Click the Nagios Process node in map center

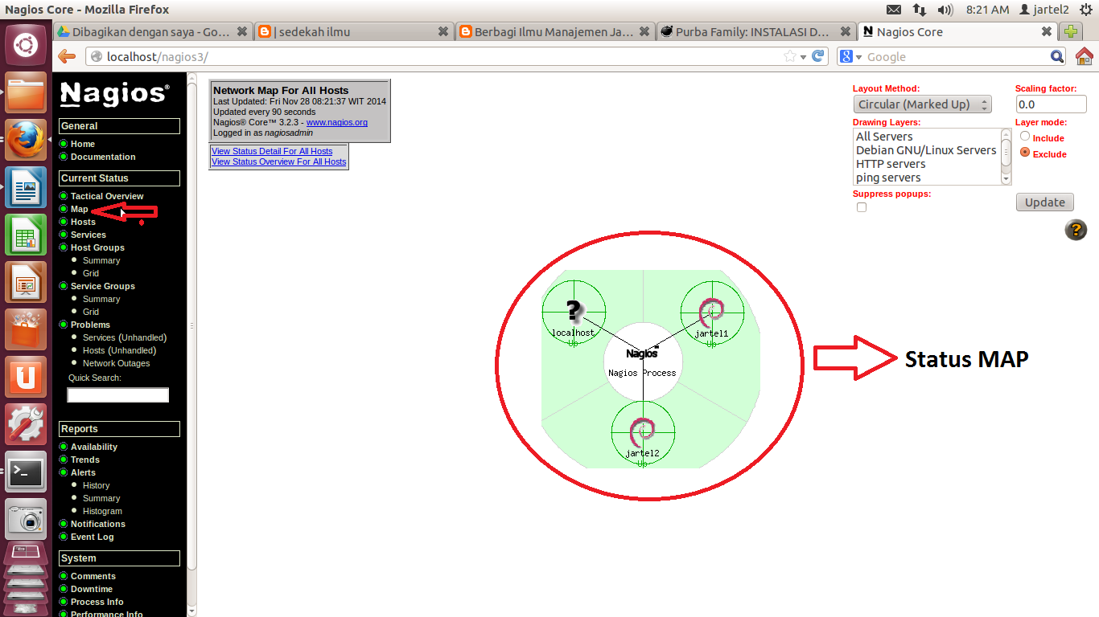tap(642, 362)
